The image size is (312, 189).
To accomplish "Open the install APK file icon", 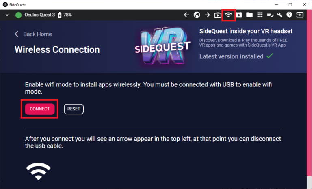I will [239, 15].
